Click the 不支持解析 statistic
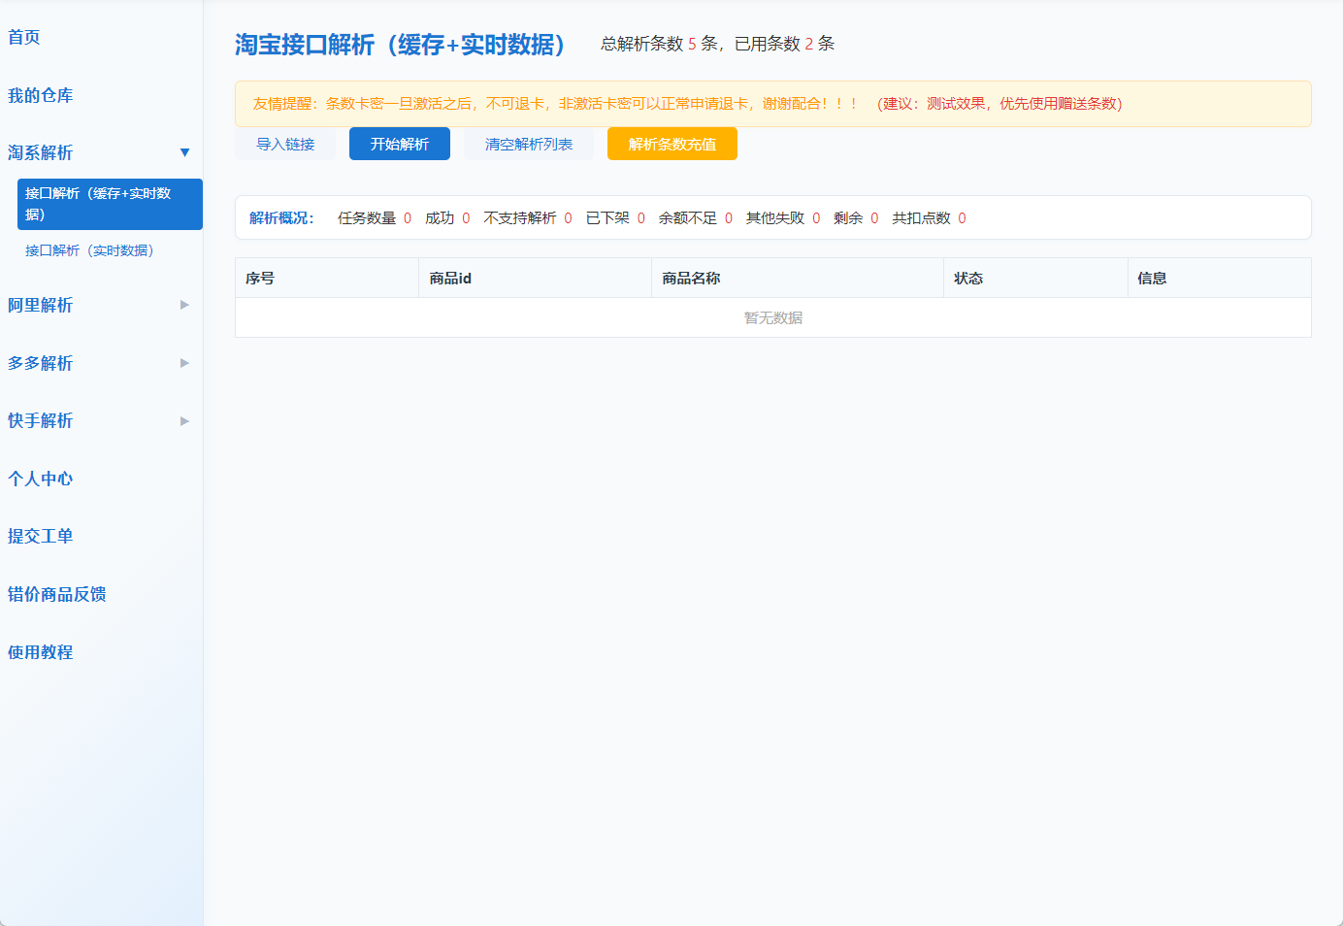This screenshot has width=1343, height=926. click(x=528, y=217)
